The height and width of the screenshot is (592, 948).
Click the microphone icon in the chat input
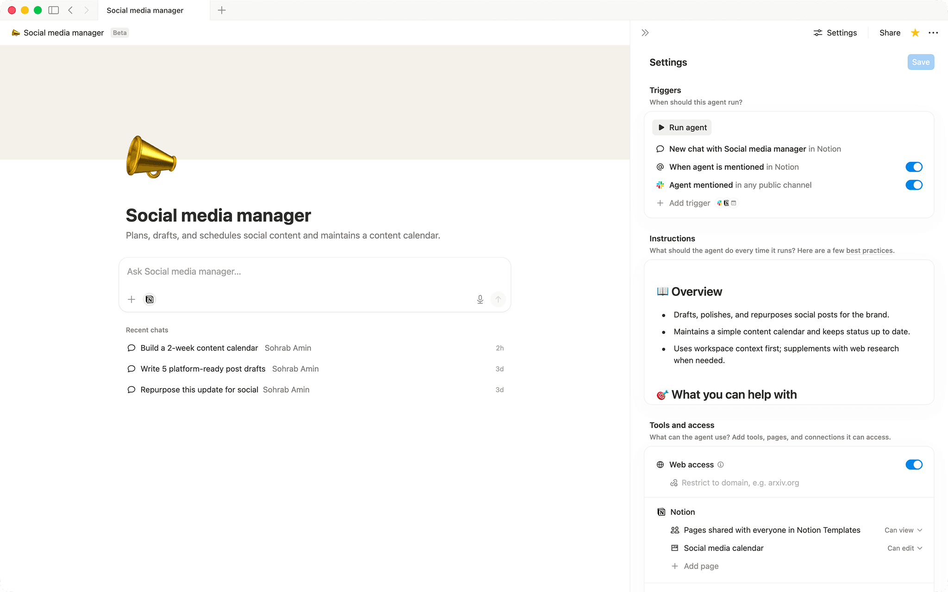point(480,299)
